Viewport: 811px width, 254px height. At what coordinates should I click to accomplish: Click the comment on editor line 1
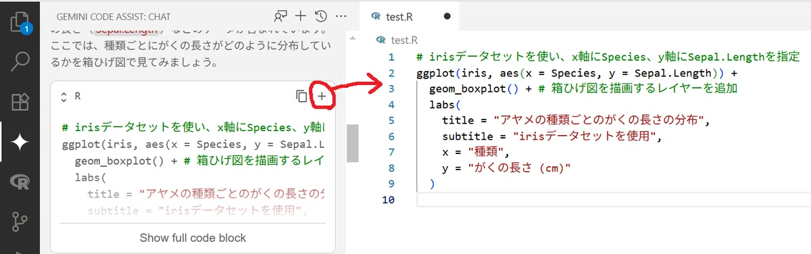pos(608,57)
